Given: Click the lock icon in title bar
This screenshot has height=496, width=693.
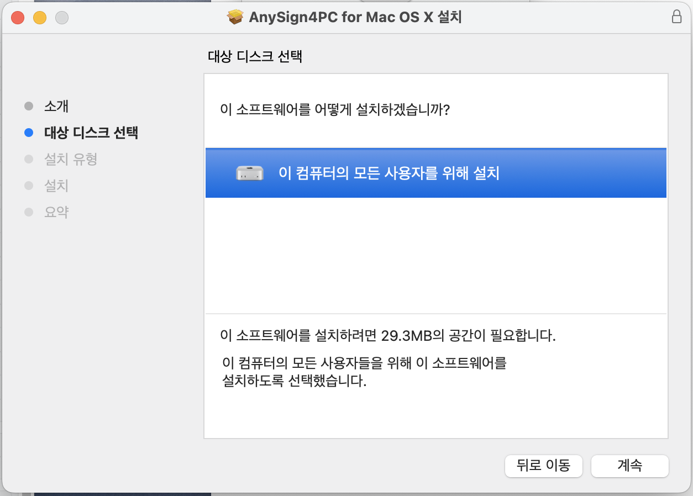Looking at the screenshot, I should [x=676, y=17].
